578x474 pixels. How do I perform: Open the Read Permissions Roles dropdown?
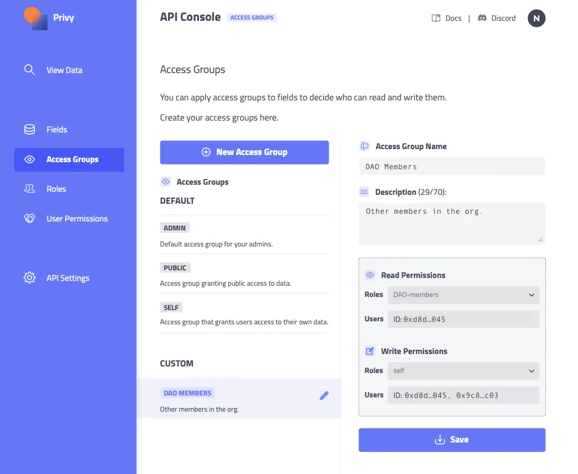463,295
